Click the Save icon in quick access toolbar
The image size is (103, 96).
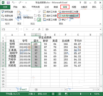(8, 3)
